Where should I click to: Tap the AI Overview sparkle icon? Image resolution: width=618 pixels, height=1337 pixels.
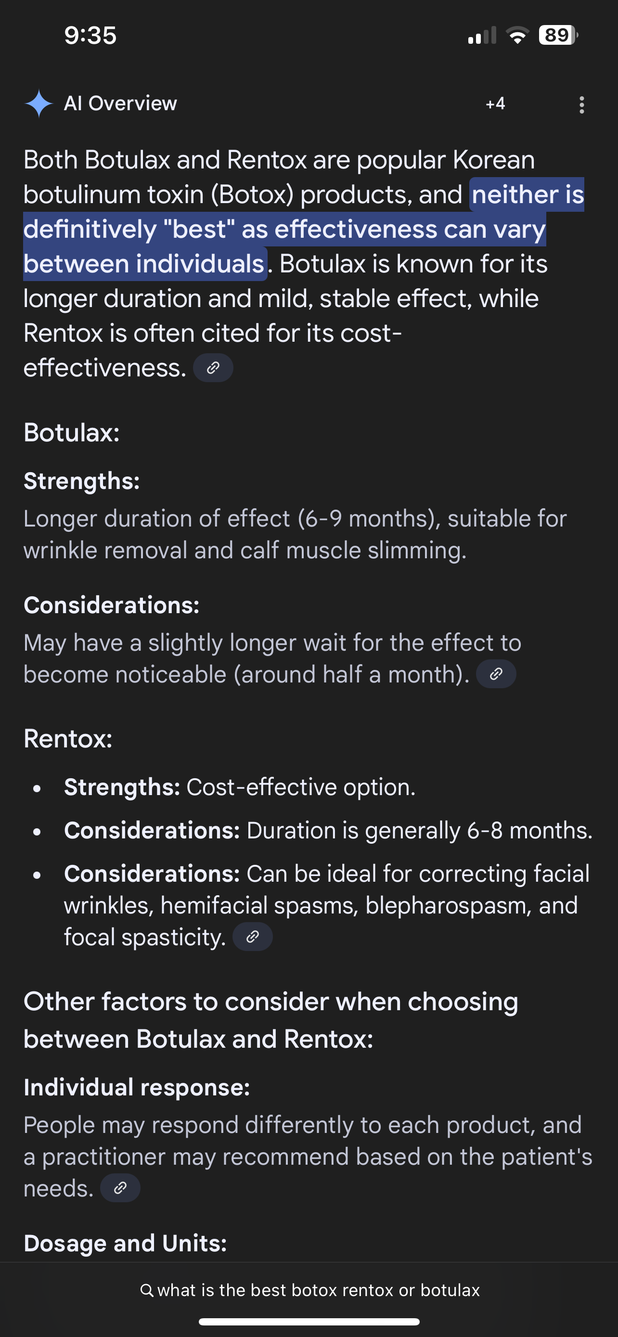click(x=39, y=104)
